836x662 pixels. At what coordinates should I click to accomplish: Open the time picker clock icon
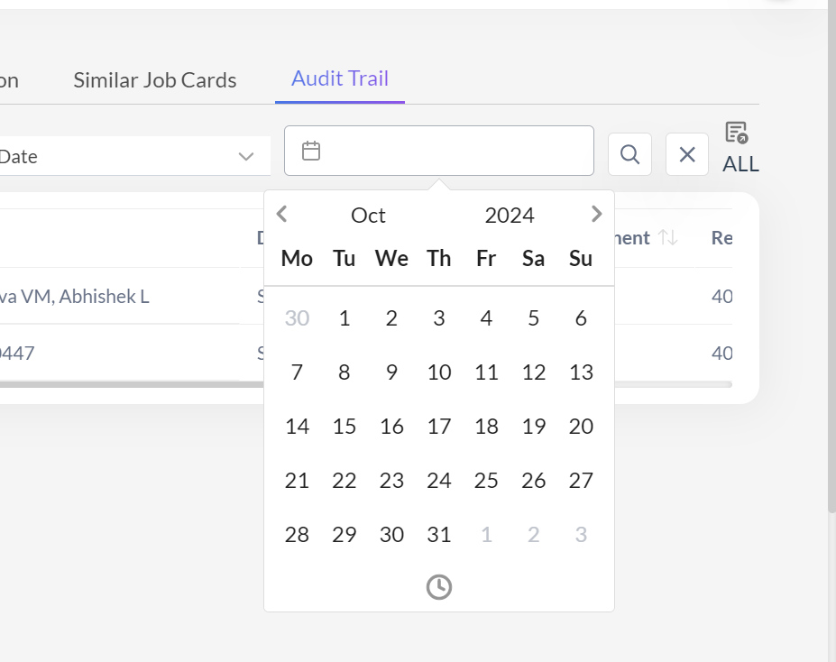(438, 587)
